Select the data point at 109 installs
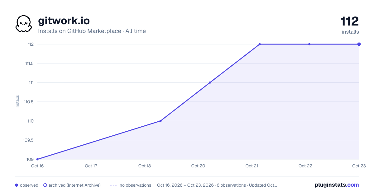This screenshot has width=374, height=196. click(37, 159)
